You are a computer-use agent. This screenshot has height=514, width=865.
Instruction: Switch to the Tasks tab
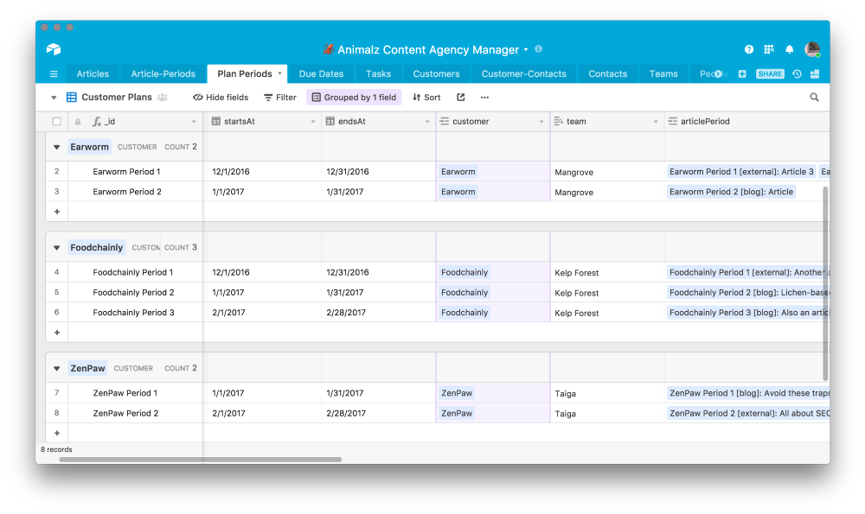click(x=379, y=73)
